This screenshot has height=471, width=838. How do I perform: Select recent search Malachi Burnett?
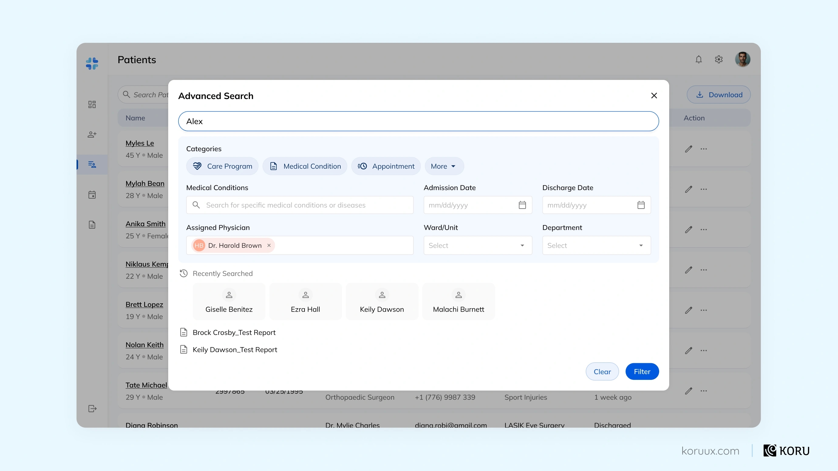point(458,302)
